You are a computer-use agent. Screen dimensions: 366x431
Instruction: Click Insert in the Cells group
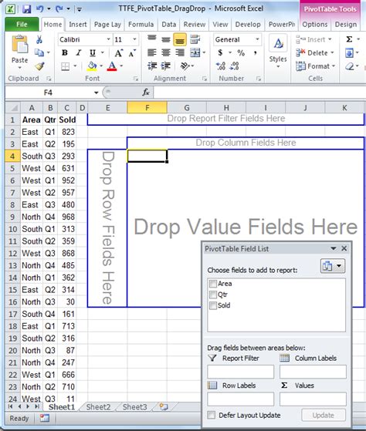click(x=313, y=39)
